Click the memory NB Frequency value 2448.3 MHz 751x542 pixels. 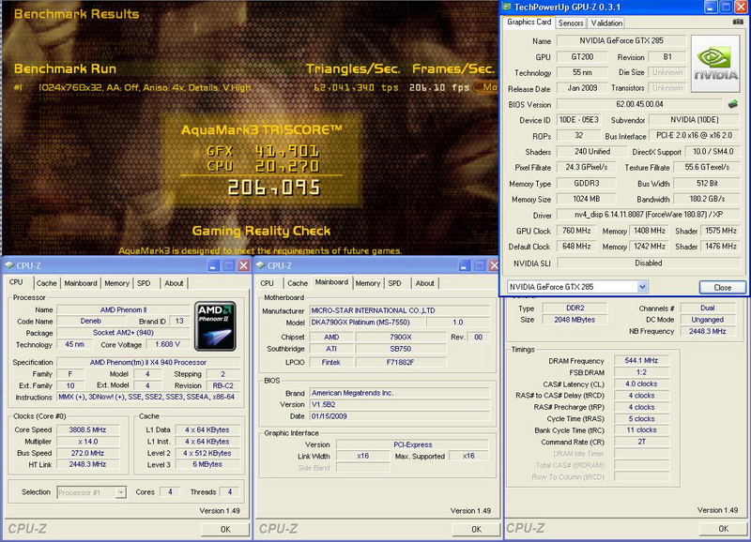point(707,331)
